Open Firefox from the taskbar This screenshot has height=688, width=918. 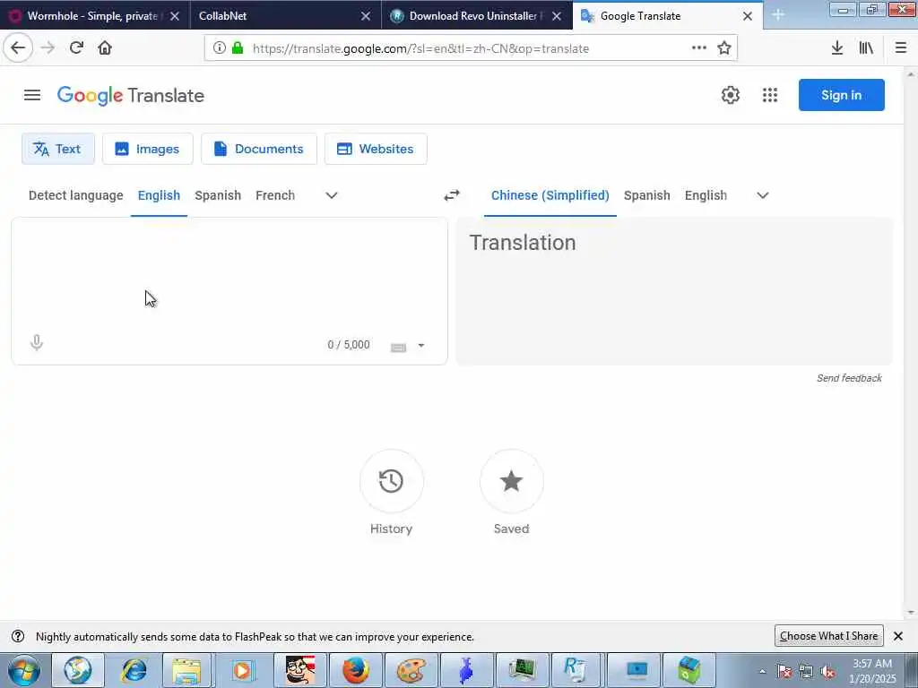coord(355,670)
